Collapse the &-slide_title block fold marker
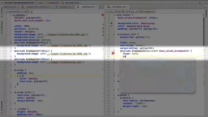This screenshot has width=208, height=117. pos(11,92)
